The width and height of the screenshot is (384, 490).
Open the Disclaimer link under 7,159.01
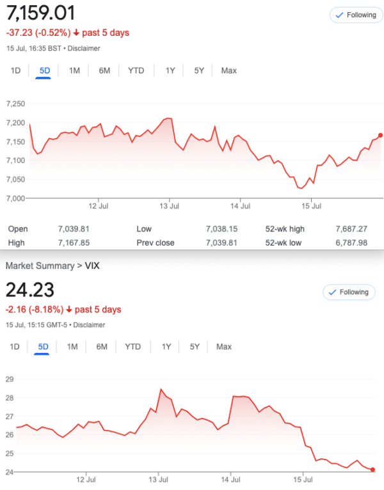pos(84,49)
